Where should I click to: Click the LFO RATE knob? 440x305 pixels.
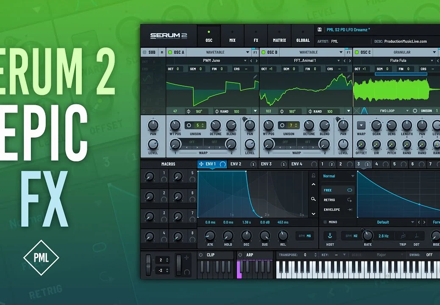coord(368,236)
